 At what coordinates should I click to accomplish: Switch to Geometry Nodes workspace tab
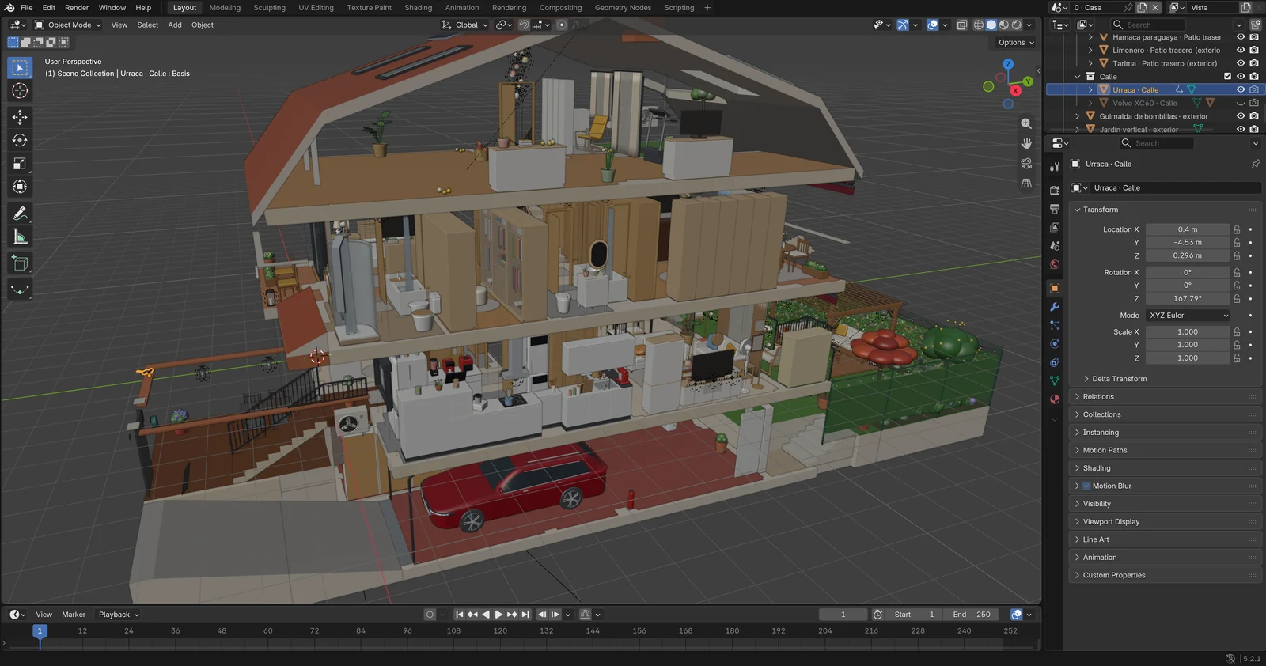[623, 7]
